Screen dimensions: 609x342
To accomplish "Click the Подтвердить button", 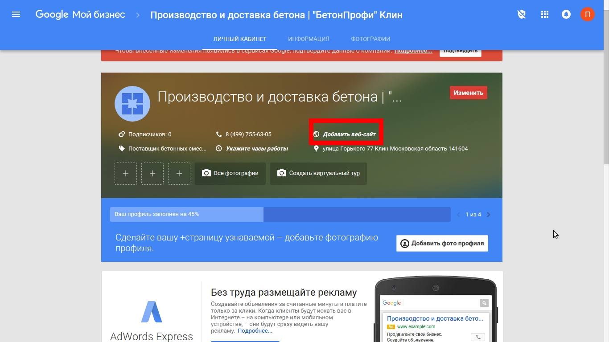I will coord(461,51).
